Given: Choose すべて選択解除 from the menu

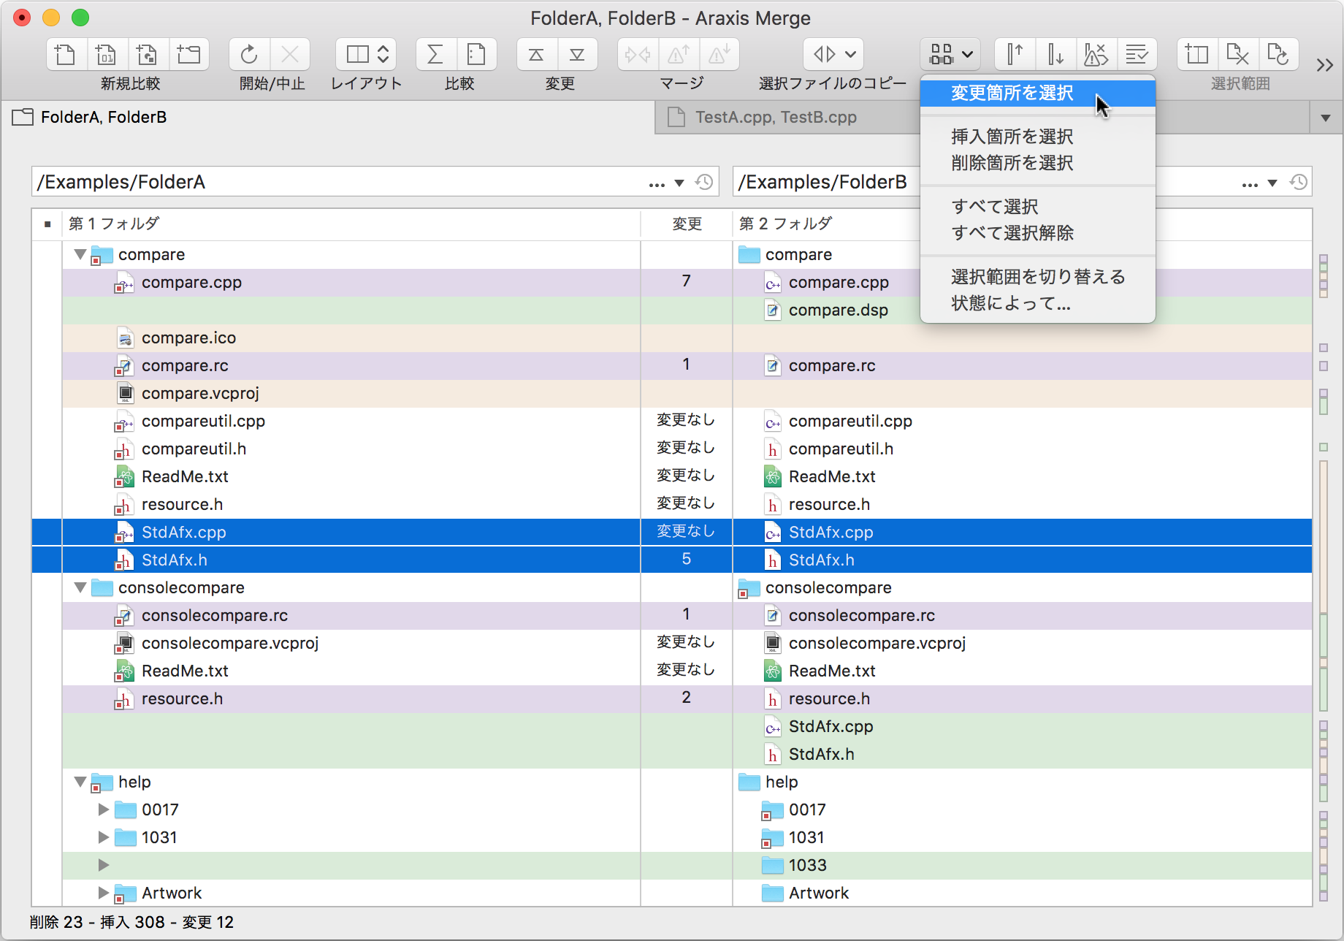Looking at the screenshot, I should 1012,233.
